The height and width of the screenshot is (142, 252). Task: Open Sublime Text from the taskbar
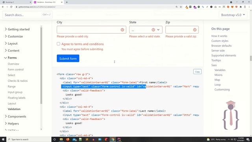87,139
